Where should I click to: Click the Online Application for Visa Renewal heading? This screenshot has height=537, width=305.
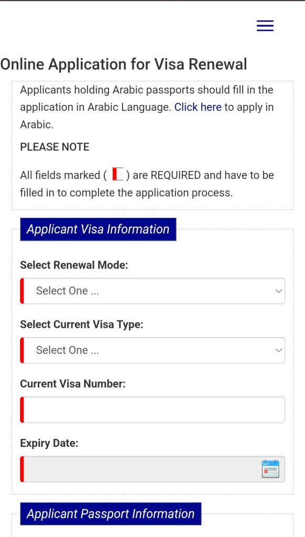124,64
